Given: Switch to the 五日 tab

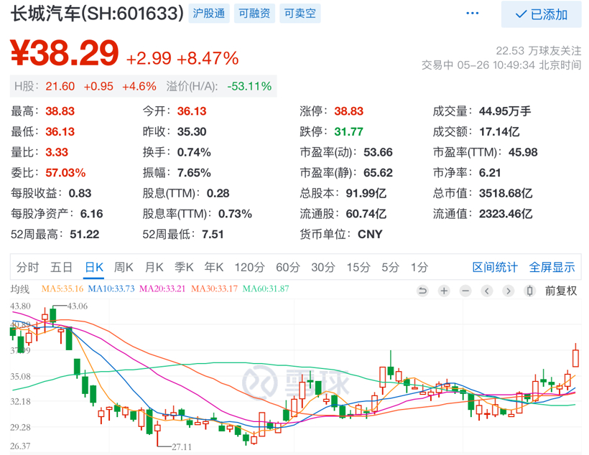Looking at the screenshot, I should coord(62,267).
